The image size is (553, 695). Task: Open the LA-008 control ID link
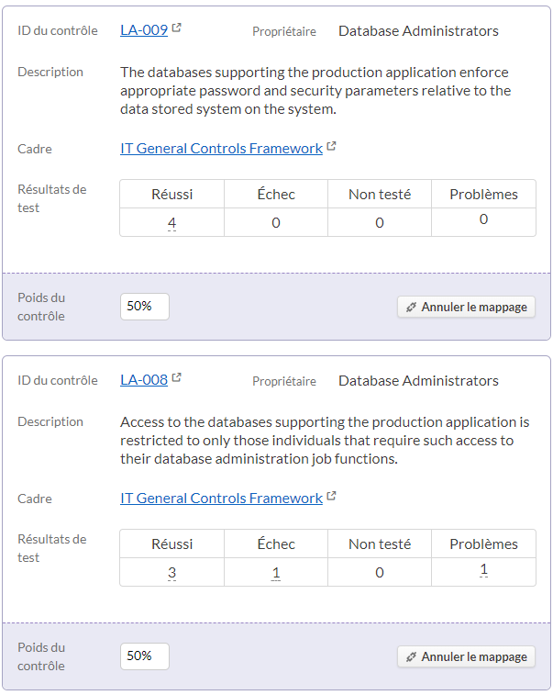(144, 380)
